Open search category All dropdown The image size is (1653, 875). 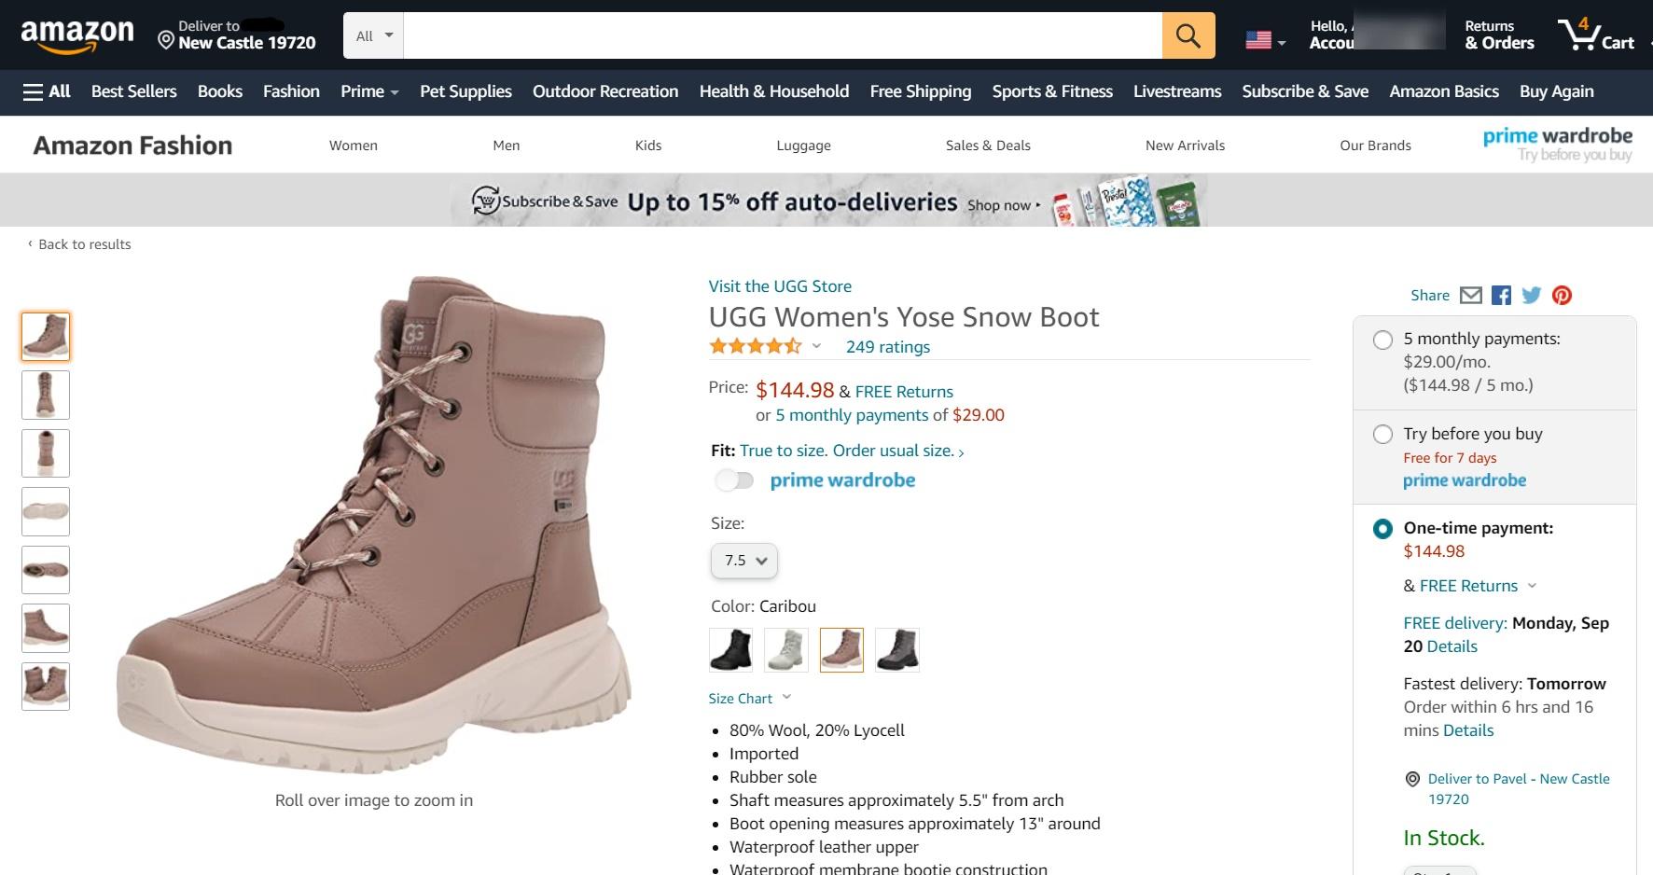[374, 36]
